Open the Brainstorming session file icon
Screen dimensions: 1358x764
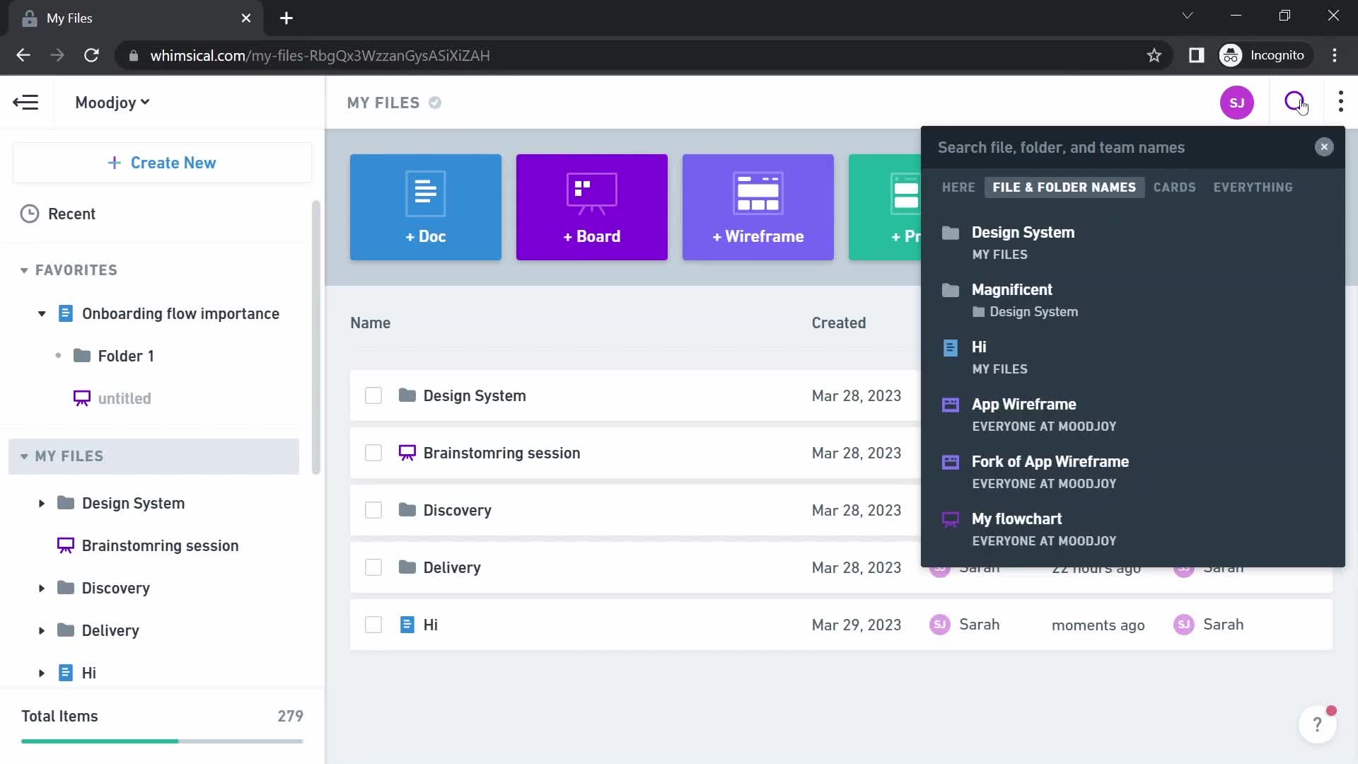pyautogui.click(x=407, y=453)
